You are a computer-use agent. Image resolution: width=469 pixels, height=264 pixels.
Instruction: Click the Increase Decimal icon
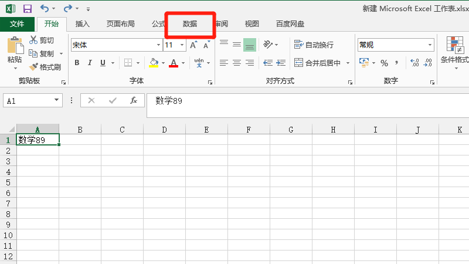[x=414, y=63]
